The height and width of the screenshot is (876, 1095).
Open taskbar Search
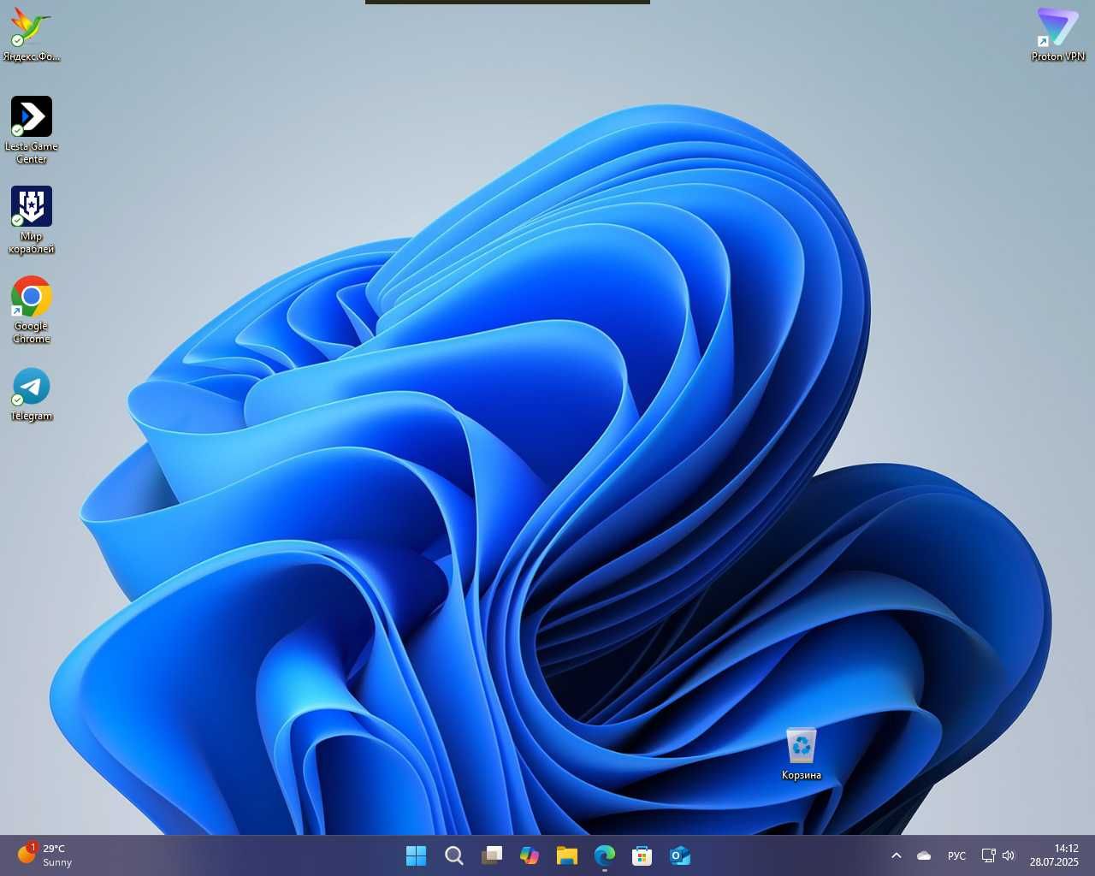[x=454, y=855]
